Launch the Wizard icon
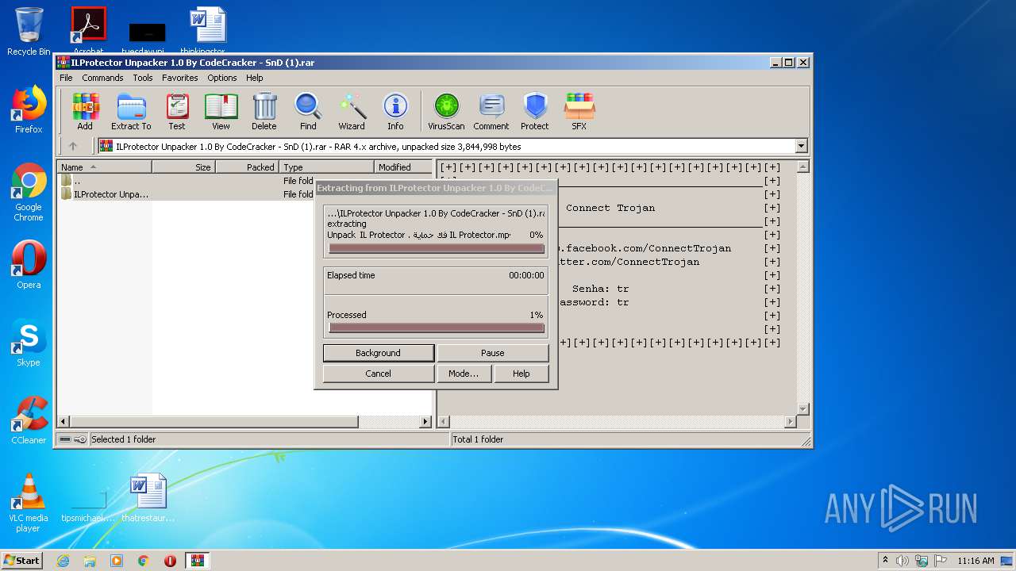 coord(352,111)
